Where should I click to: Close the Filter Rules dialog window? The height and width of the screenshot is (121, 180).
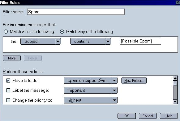click(178, 2)
